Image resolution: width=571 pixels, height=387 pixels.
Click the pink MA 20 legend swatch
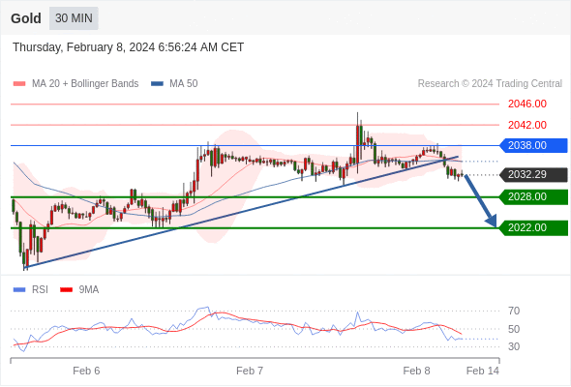click(x=19, y=84)
